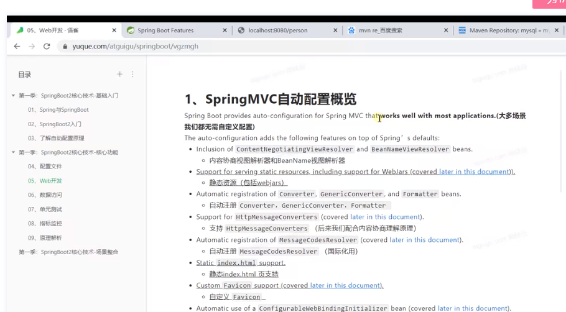Open the three-dot menu beside 目录
The height and width of the screenshot is (312, 566).
(x=132, y=75)
